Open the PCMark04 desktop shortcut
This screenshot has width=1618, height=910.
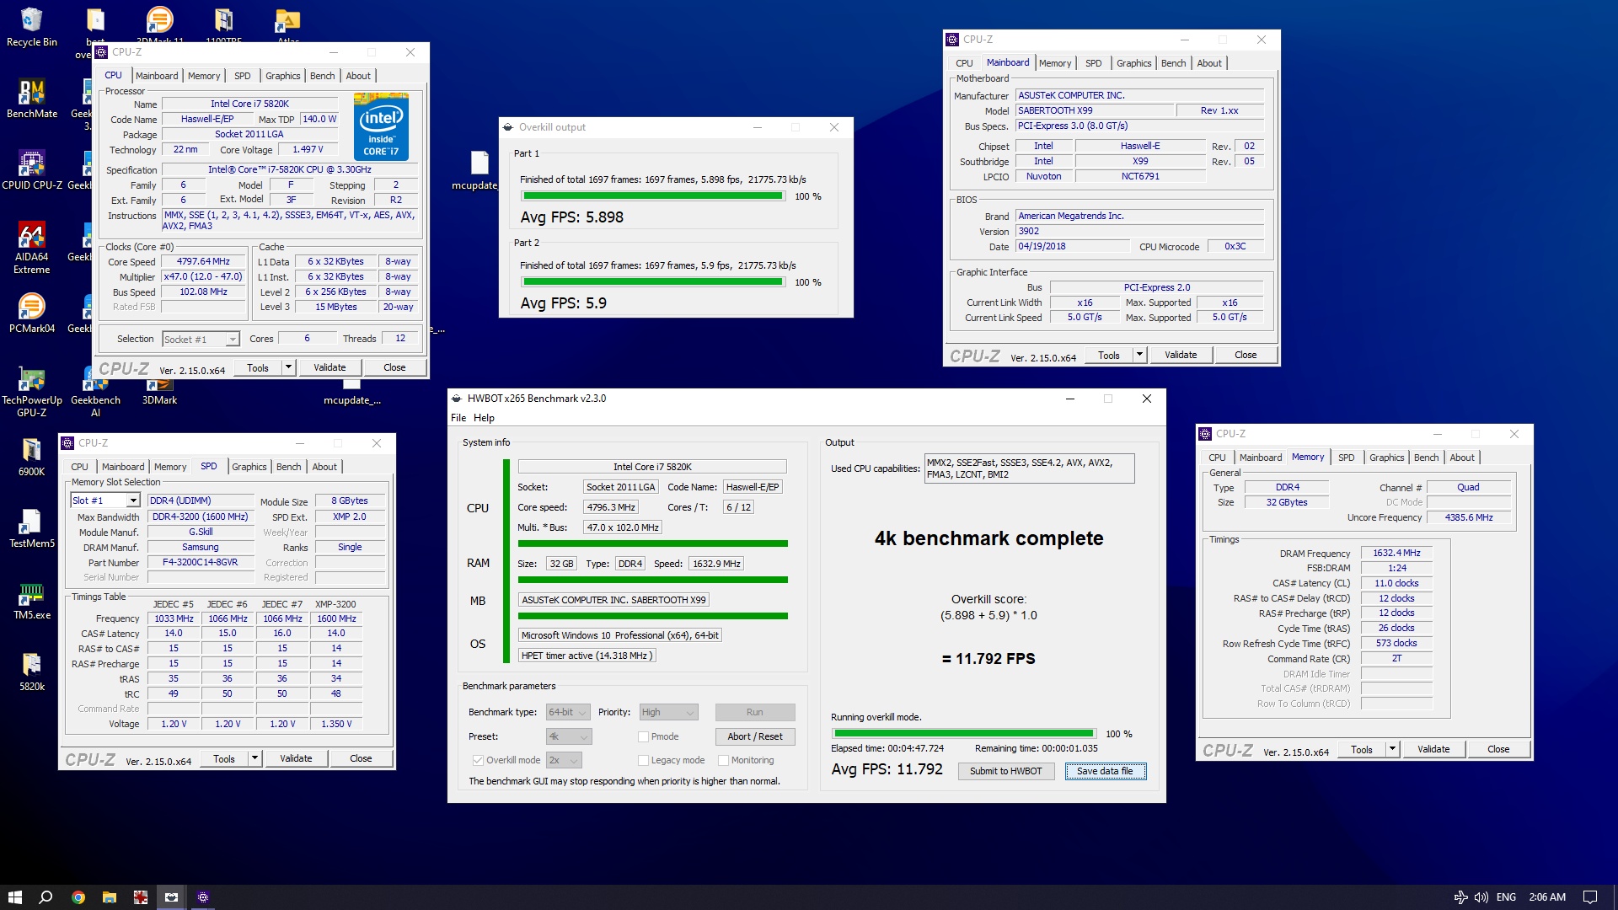pyautogui.click(x=31, y=313)
